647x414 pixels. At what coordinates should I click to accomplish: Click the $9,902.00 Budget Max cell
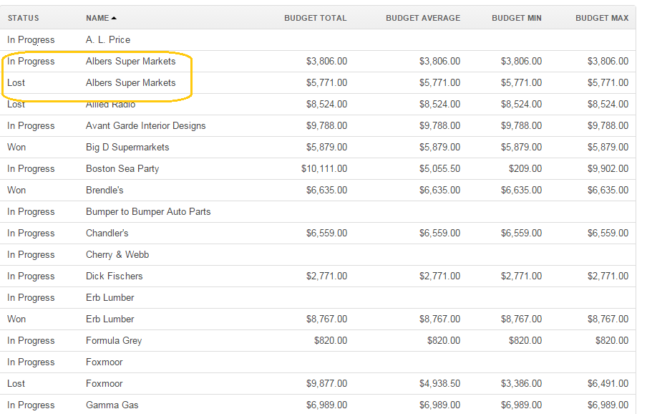(608, 168)
